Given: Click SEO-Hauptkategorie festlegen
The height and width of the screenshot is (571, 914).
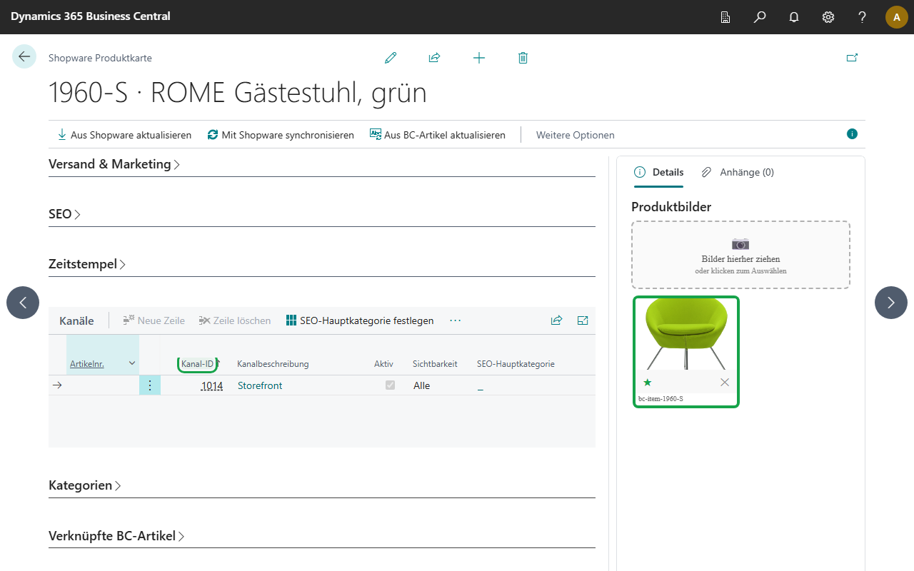Looking at the screenshot, I should pyautogui.click(x=360, y=320).
